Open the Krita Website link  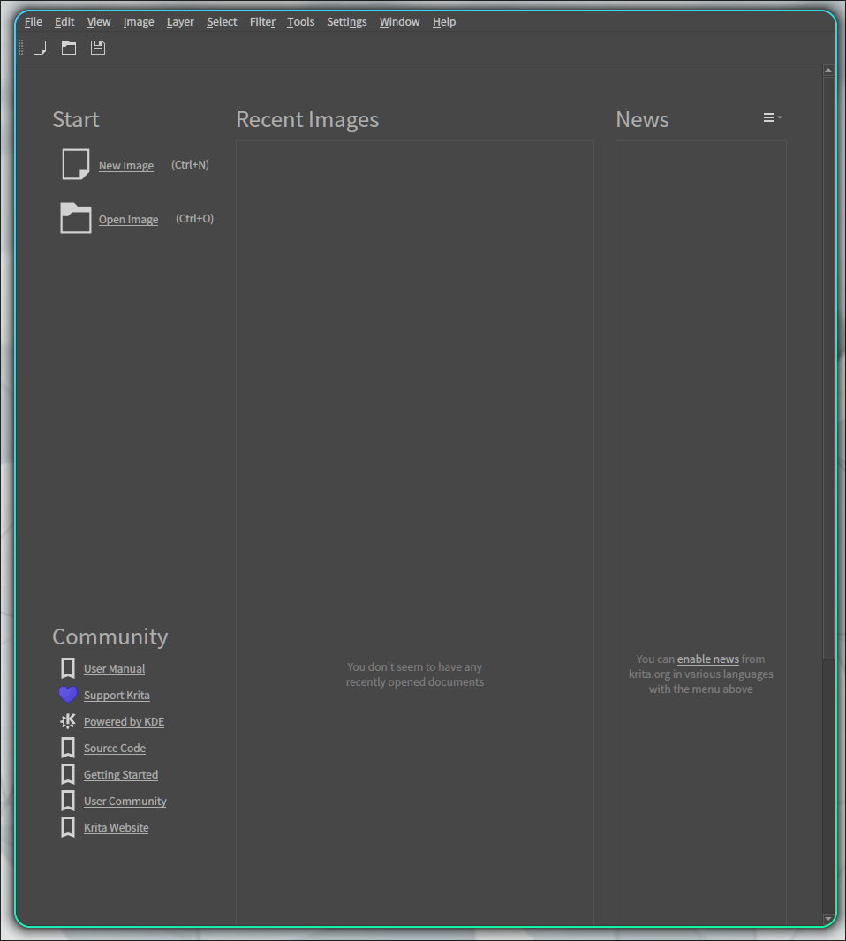[x=116, y=827]
